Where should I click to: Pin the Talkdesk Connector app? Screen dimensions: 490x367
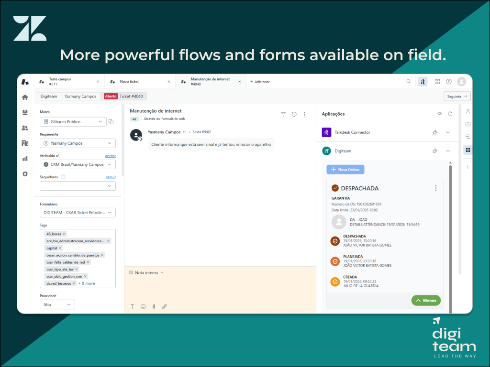pos(434,132)
